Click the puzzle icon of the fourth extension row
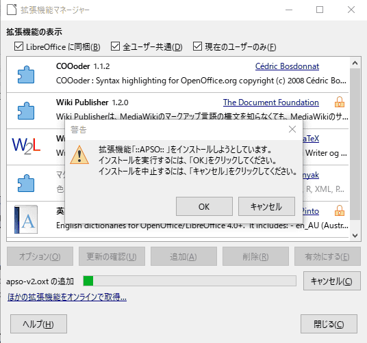The height and width of the screenshot is (343, 367). tap(26, 183)
